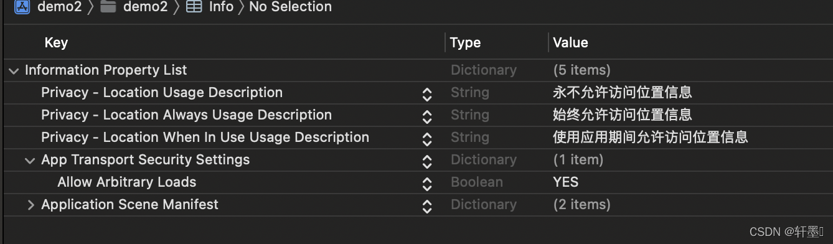The width and height of the screenshot is (833, 244).
Task: Click the Value column header
Action: pos(570,42)
